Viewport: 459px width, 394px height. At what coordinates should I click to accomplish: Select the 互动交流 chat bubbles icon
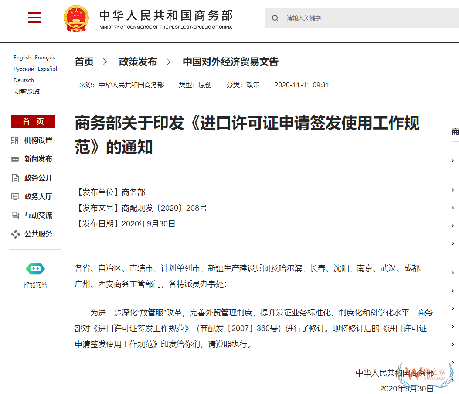click(x=15, y=215)
